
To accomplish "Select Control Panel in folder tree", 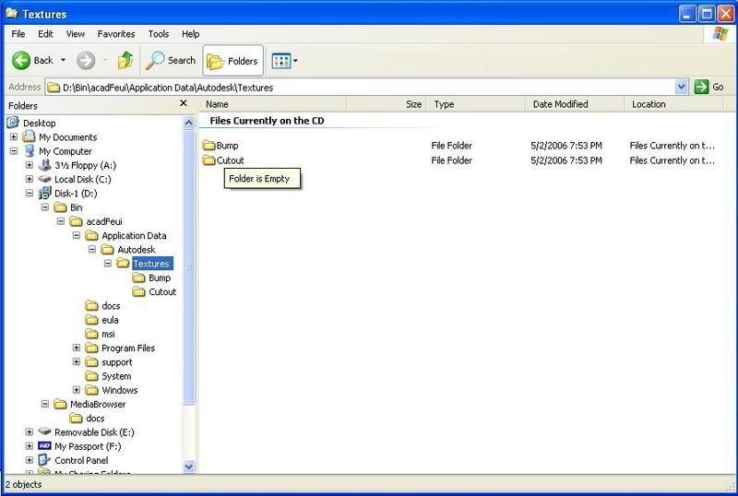I will [80, 460].
